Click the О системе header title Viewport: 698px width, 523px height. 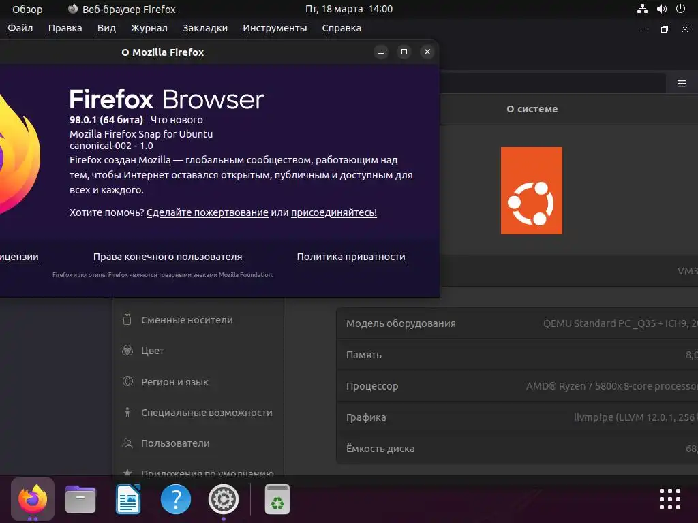tap(532, 109)
